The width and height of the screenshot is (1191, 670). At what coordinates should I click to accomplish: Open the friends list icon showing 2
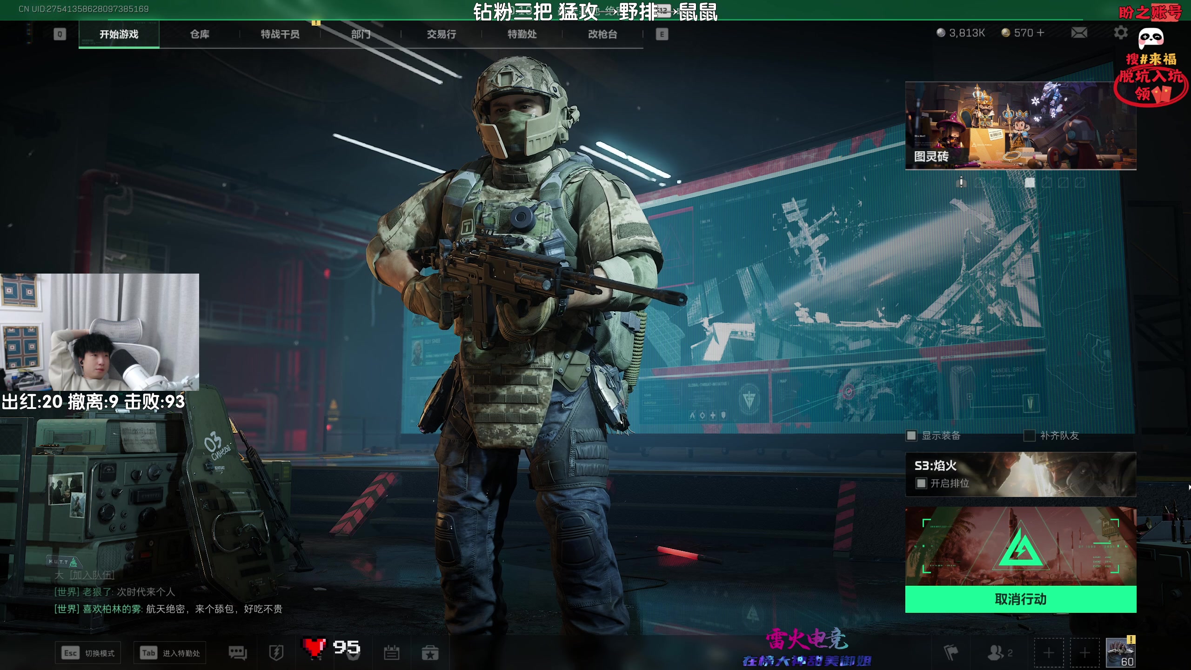pos(1000,653)
